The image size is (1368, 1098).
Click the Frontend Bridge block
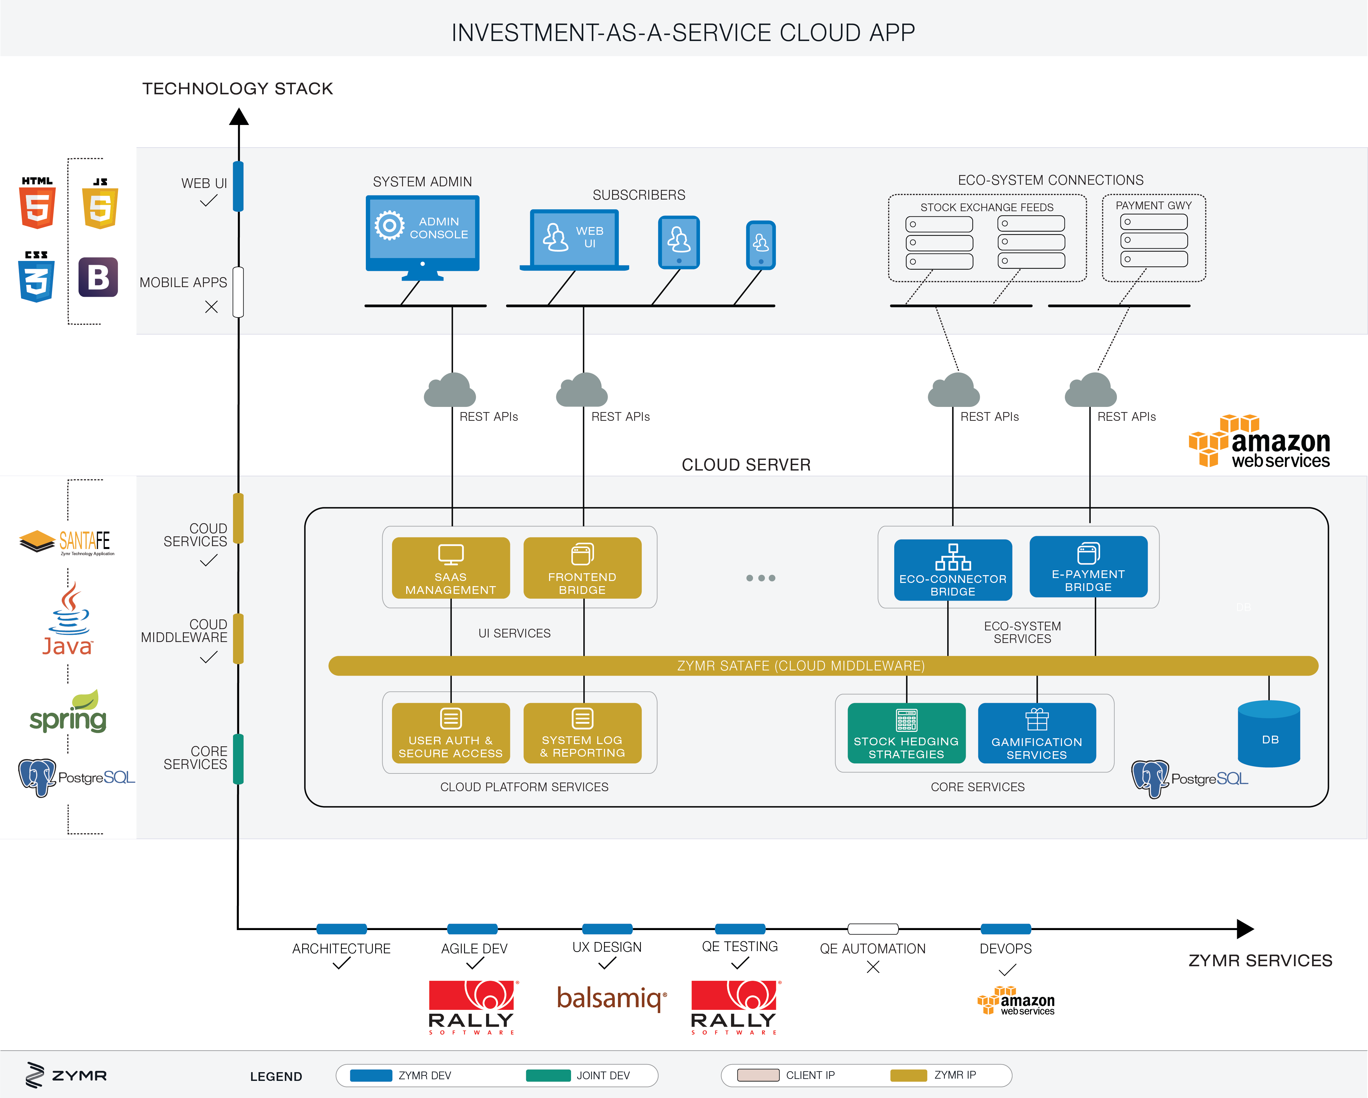point(582,568)
